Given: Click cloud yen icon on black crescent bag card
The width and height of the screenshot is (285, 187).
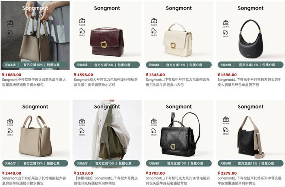Looking at the screenshot, I should click(225, 32).
